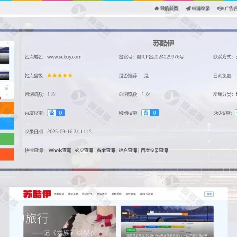Click the home icon beside 导航首页

coord(157,9)
